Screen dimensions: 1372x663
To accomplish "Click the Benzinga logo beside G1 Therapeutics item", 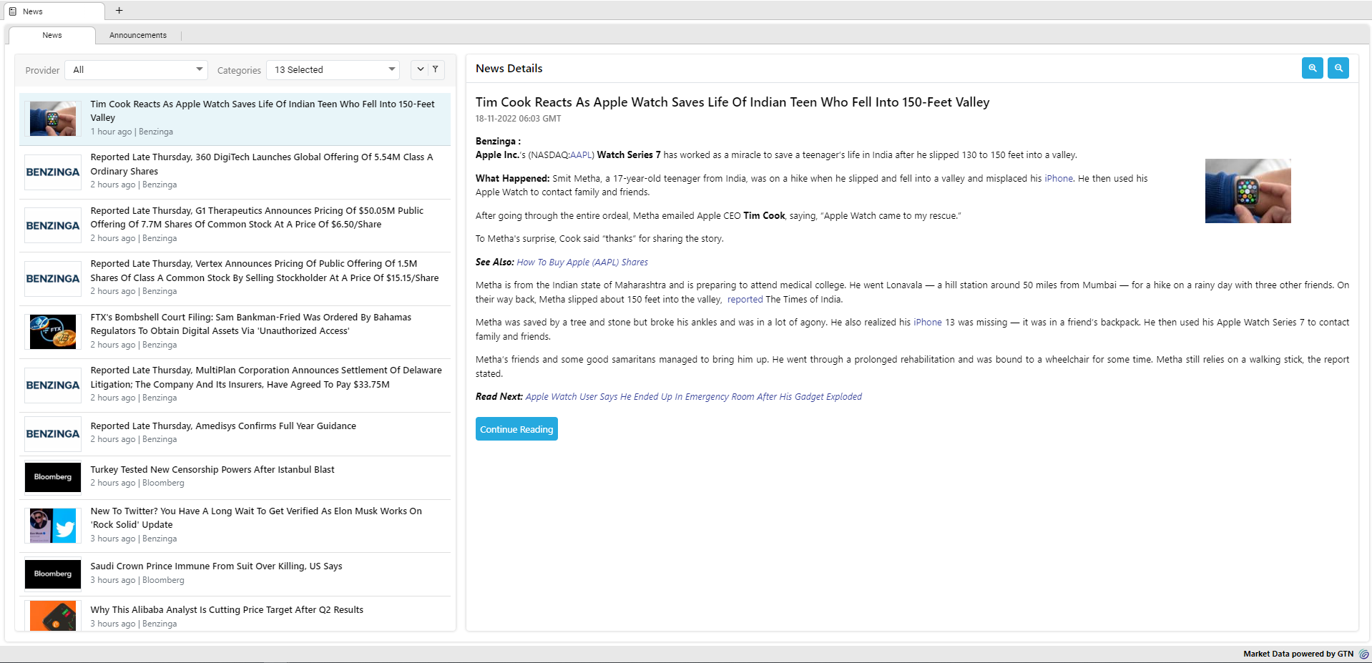I will pyautogui.click(x=53, y=226).
